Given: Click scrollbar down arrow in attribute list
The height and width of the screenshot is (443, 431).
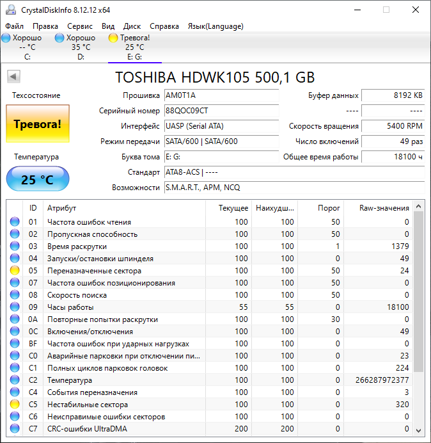Looking at the screenshot, I should (x=419, y=431).
